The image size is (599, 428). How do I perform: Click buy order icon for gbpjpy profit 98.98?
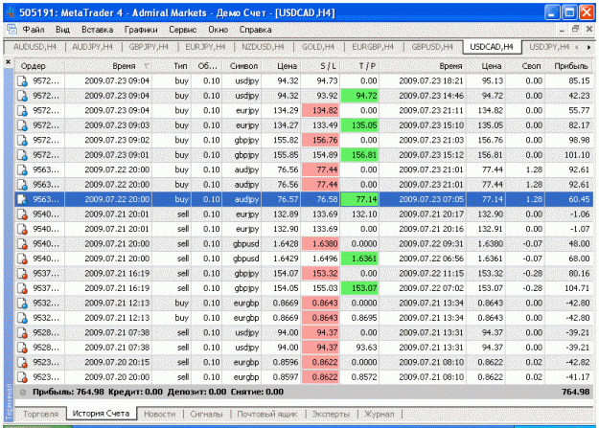click(x=23, y=140)
